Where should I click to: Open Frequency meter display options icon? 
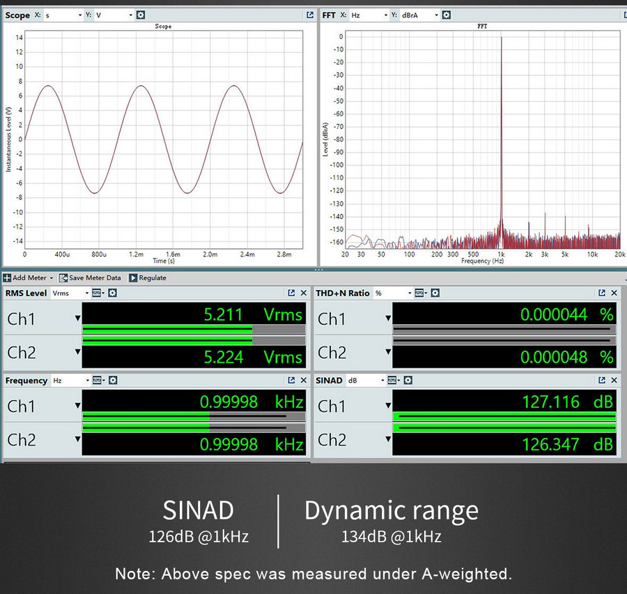point(98,381)
